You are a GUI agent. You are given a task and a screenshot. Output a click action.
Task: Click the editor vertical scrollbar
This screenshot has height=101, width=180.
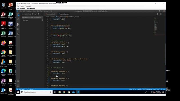[165, 54]
